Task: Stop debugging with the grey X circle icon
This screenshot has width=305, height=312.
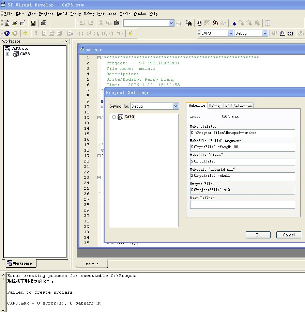Action: click(x=15, y=33)
